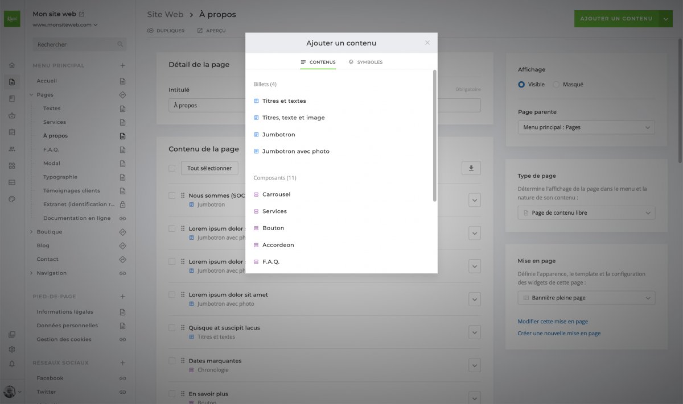Open the widgets grid icon in the left rail

coord(12,166)
